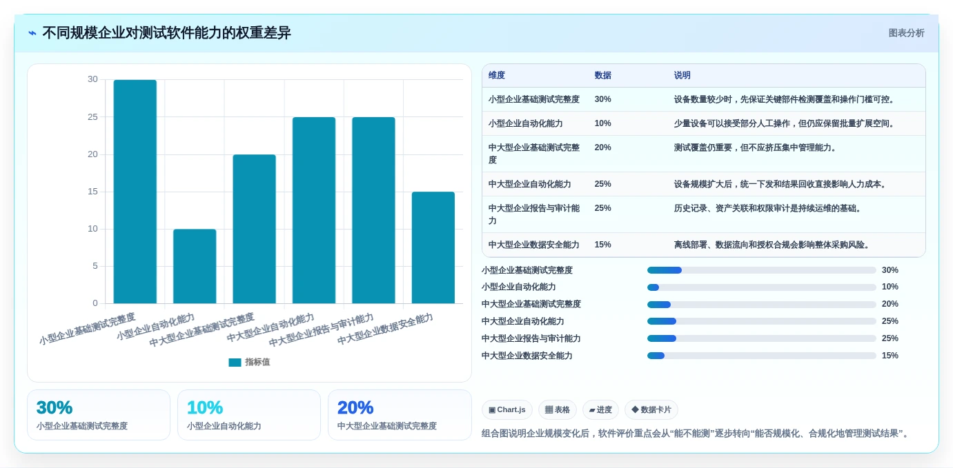Viewport: 953px width, 468px height.
Task: Click the 30% value in the table
Action: tap(603, 99)
